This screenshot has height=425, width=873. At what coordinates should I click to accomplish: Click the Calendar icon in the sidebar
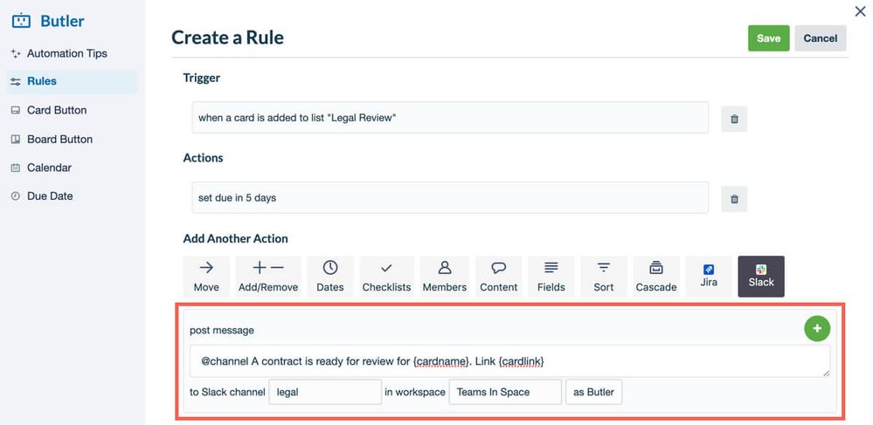[x=16, y=168]
